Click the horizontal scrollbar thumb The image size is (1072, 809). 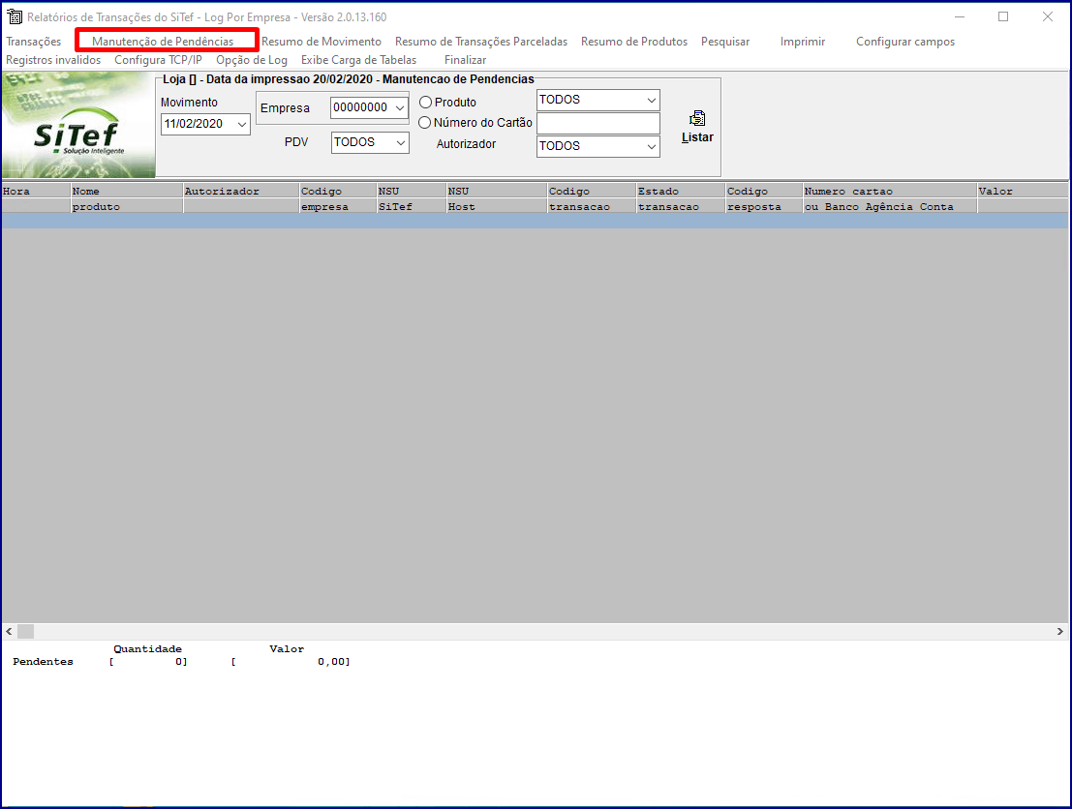tap(25, 631)
